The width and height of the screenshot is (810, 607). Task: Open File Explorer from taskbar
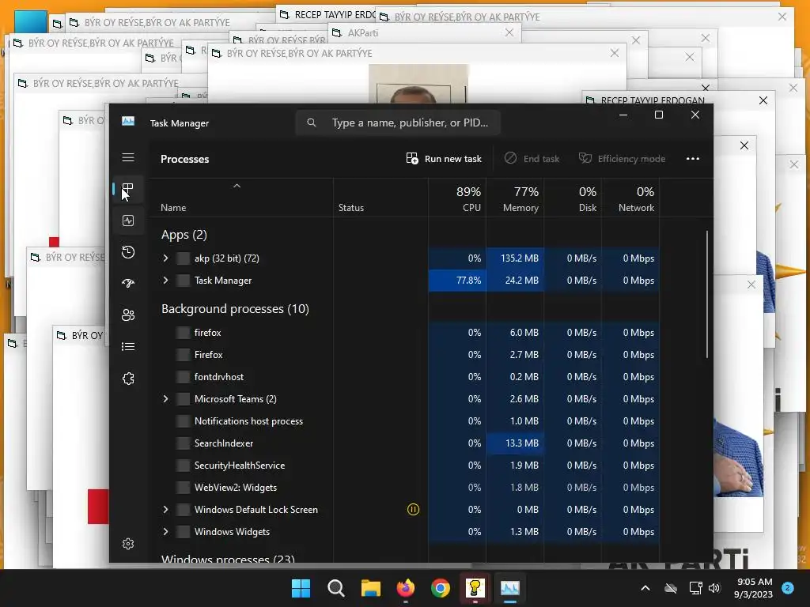[370, 588]
